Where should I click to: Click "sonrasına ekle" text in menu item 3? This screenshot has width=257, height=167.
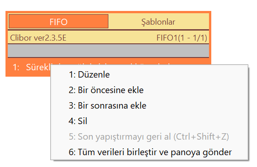pos(118,106)
